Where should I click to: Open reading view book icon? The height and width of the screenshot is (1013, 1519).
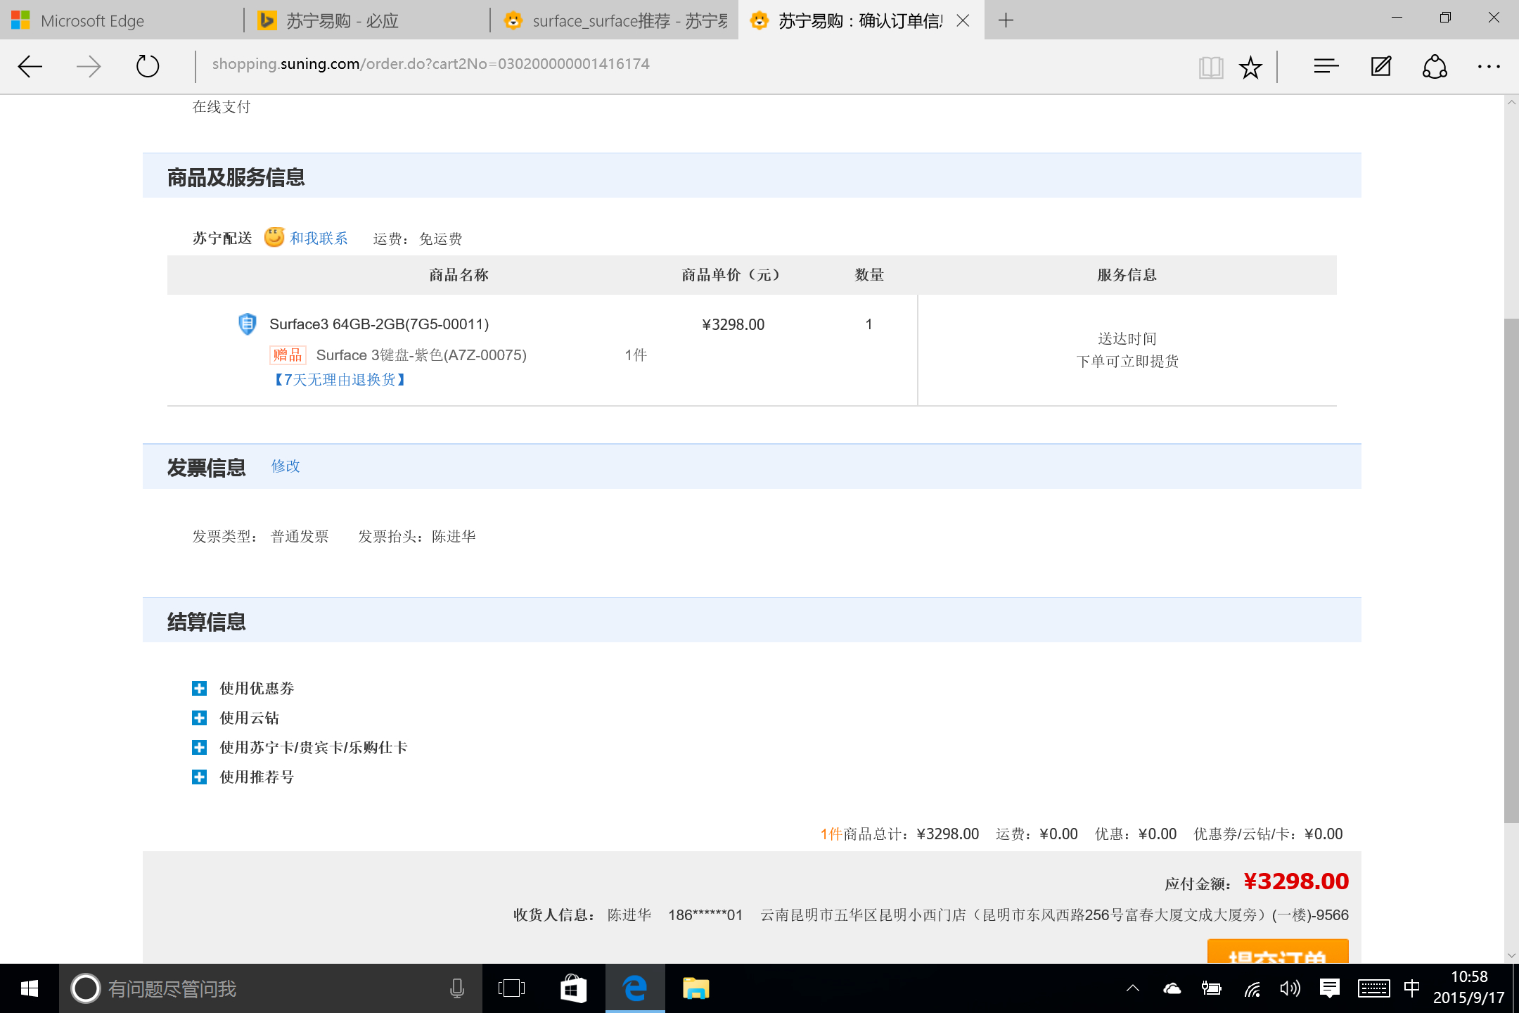[x=1211, y=68]
